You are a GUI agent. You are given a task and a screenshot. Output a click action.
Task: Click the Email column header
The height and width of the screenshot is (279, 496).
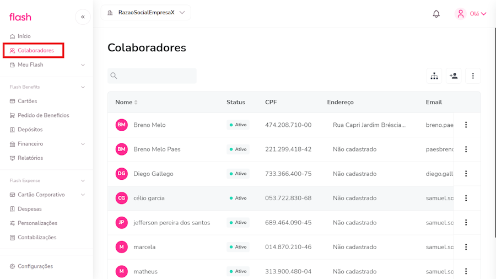coord(434,103)
